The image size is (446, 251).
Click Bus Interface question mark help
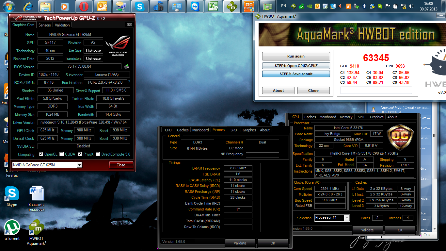[129, 82]
